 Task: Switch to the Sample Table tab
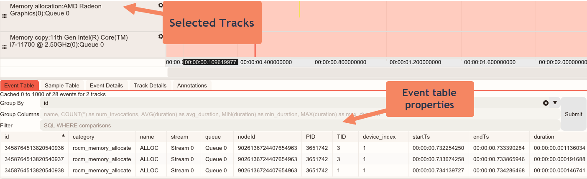[62, 85]
